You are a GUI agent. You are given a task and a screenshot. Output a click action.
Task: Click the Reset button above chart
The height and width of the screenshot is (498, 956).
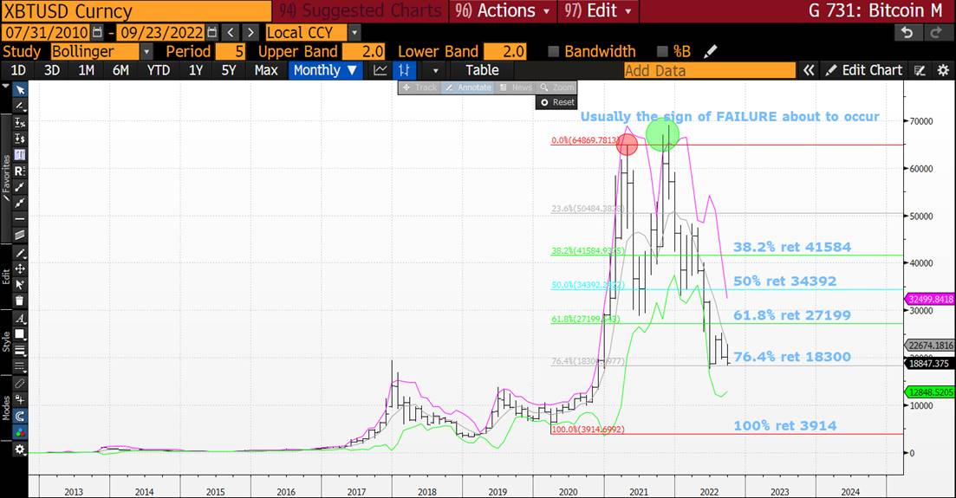[x=557, y=102]
